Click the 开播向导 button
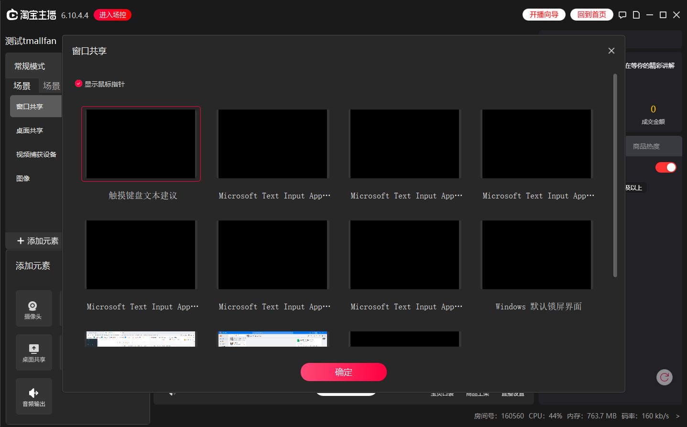Screen dimensions: 687x427 click(x=544, y=15)
